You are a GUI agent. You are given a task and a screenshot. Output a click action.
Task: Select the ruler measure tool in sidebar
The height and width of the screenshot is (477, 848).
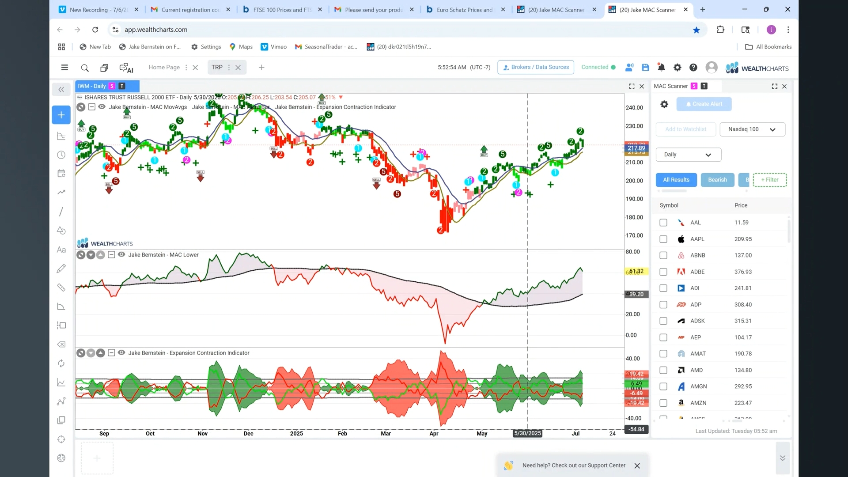(x=61, y=288)
